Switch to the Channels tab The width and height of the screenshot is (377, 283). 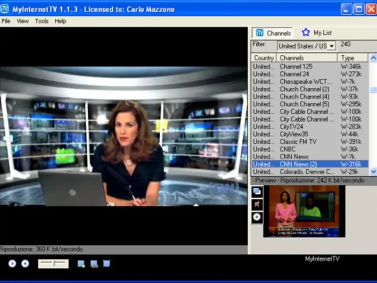point(273,33)
